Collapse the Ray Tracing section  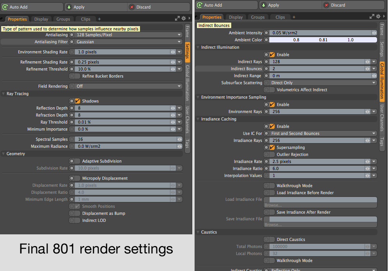coord(4,94)
